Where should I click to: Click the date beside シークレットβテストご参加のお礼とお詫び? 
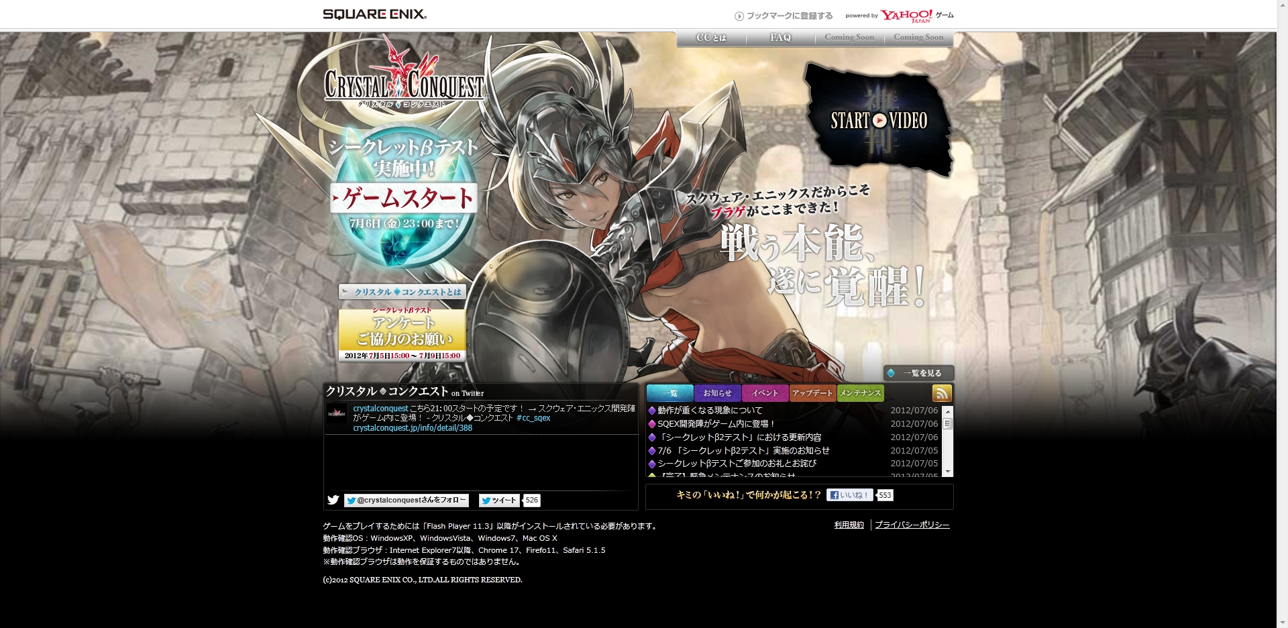pos(914,464)
